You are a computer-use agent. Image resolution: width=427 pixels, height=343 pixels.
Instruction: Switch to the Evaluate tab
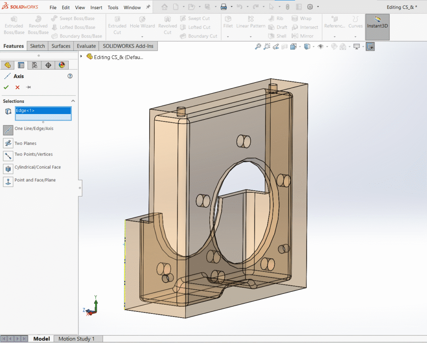(x=86, y=46)
